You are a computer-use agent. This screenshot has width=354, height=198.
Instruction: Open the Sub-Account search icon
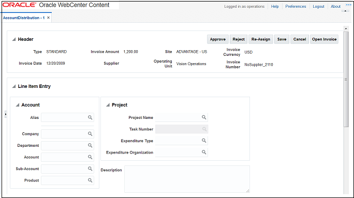click(x=90, y=169)
